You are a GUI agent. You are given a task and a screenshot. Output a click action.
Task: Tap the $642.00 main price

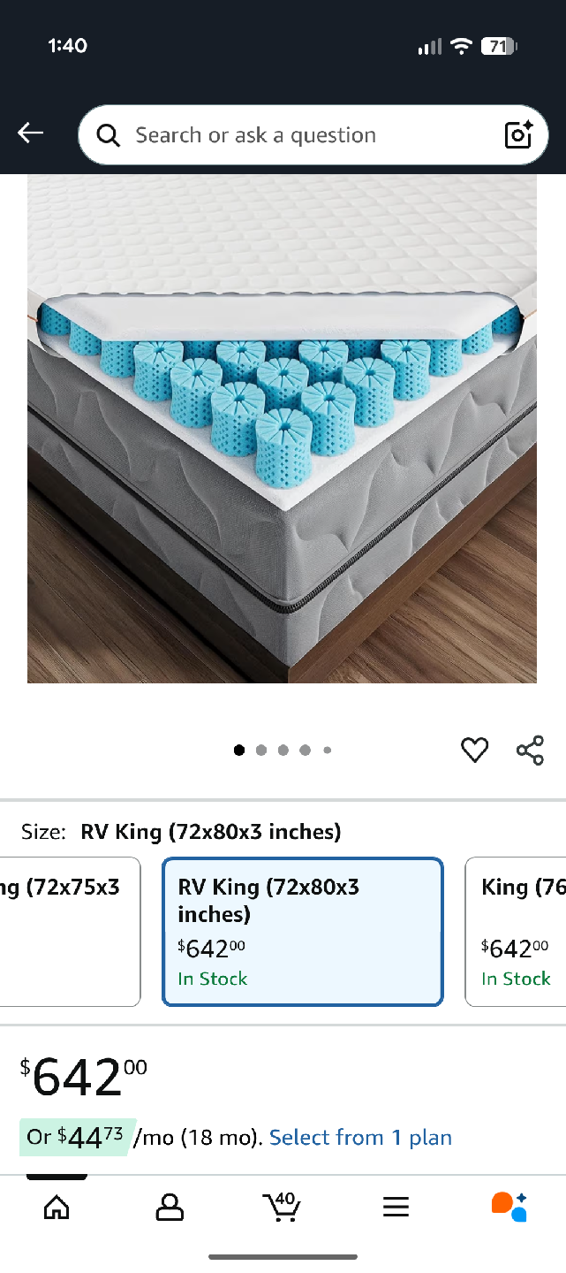[x=84, y=1077]
